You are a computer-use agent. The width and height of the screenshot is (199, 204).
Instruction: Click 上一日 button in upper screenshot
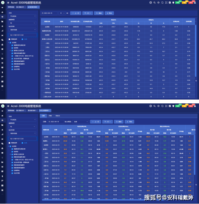[76, 13]
